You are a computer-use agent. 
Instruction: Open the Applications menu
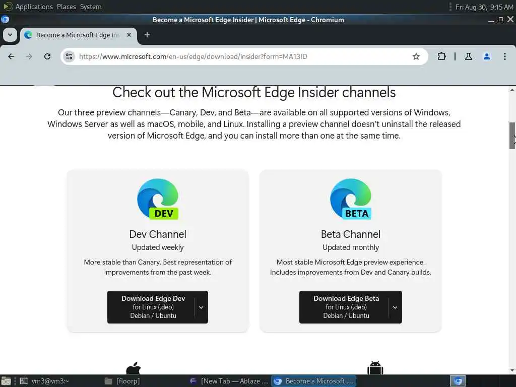click(x=34, y=7)
